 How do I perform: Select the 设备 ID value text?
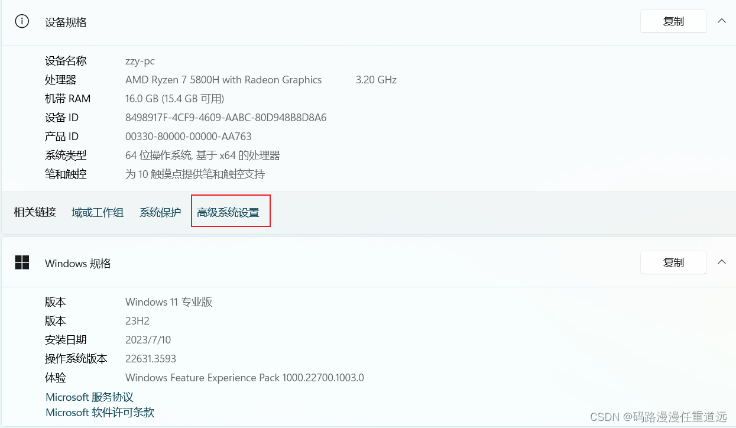(226, 117)
